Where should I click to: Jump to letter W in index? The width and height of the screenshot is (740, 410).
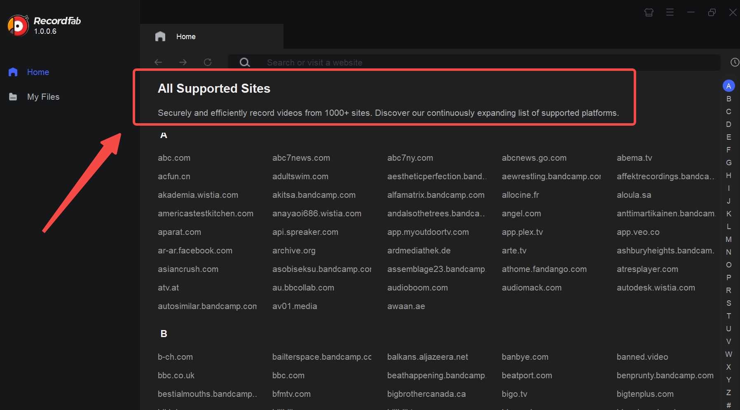point(729,354)
